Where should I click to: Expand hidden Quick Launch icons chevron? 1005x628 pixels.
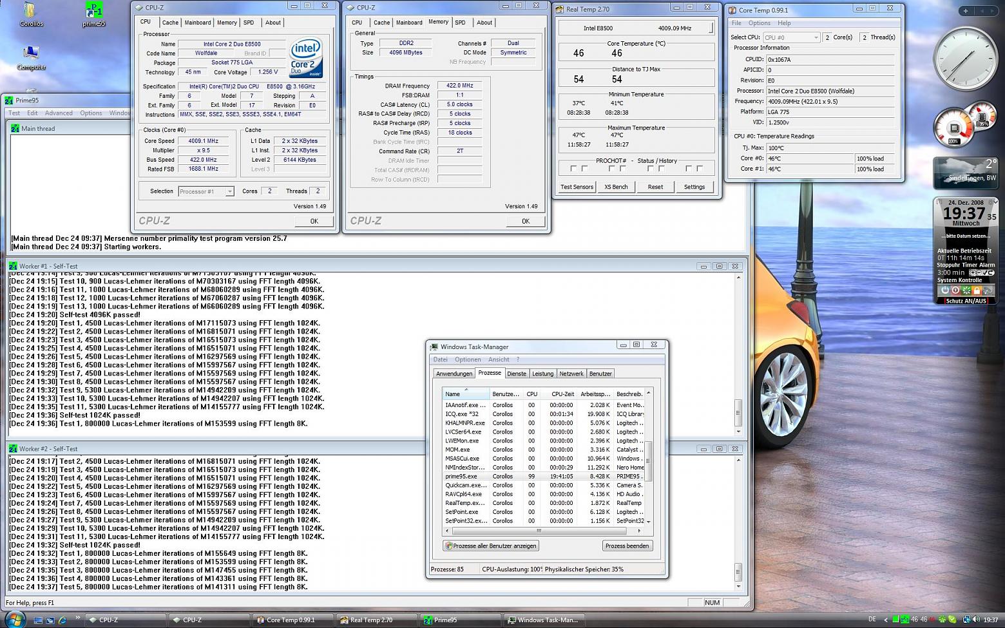tap(78, 617)
